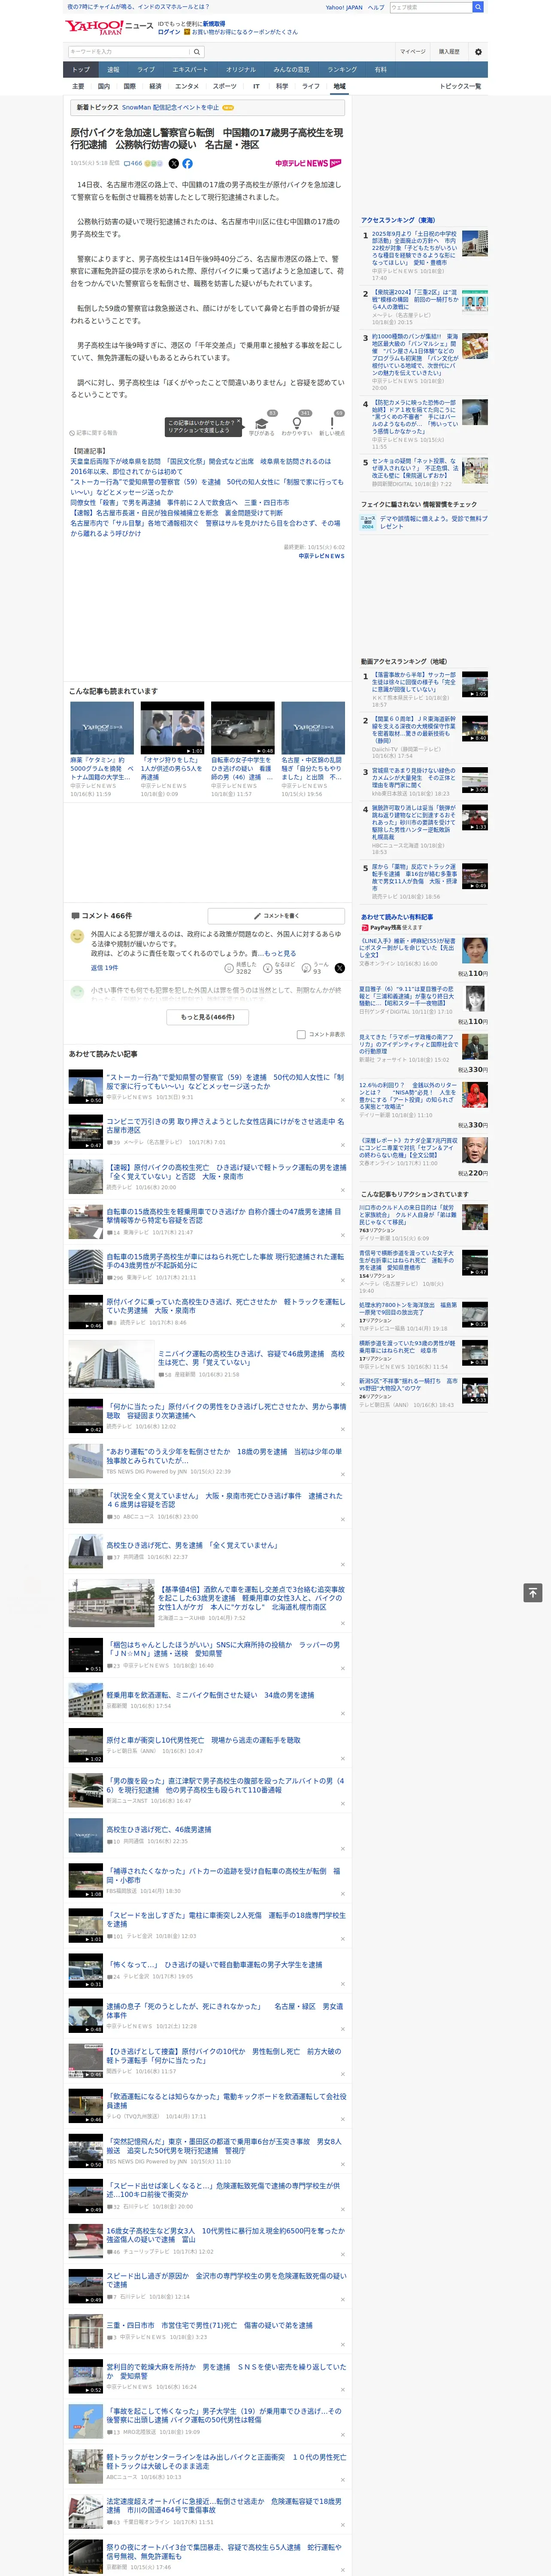
Task: Open related article about 天皇皇后両陛下 visiting 岐阜県
Action: 200,466
